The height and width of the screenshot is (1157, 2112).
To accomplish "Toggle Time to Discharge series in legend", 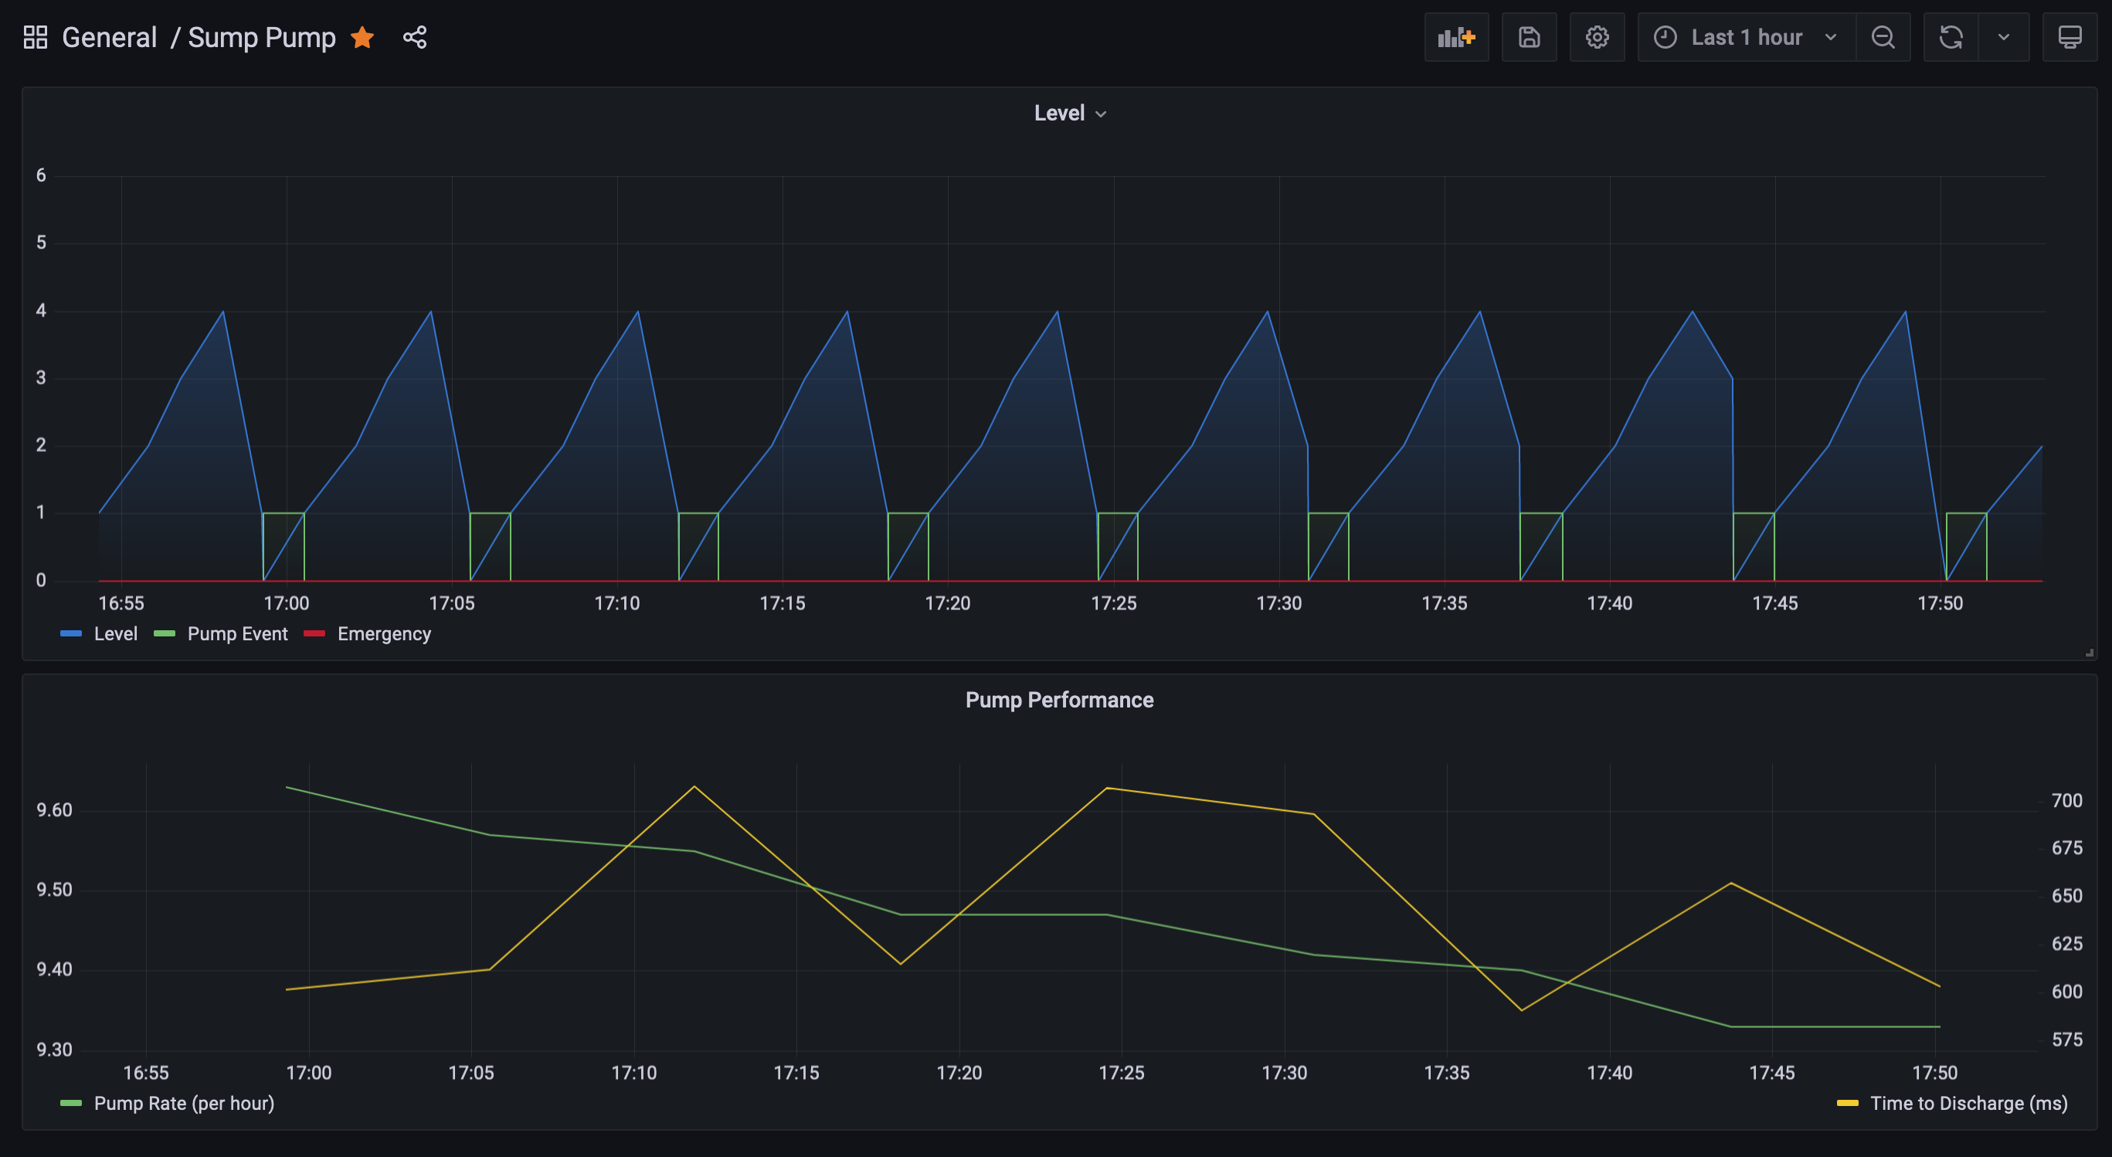I will (1968, 1103).
